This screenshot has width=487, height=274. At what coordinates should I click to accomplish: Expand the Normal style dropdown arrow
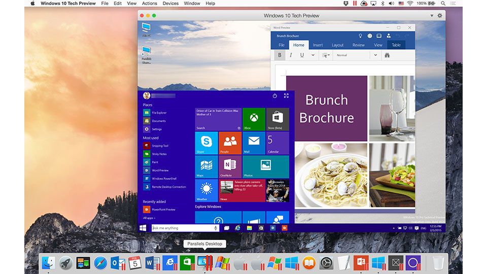click(375, 55)
